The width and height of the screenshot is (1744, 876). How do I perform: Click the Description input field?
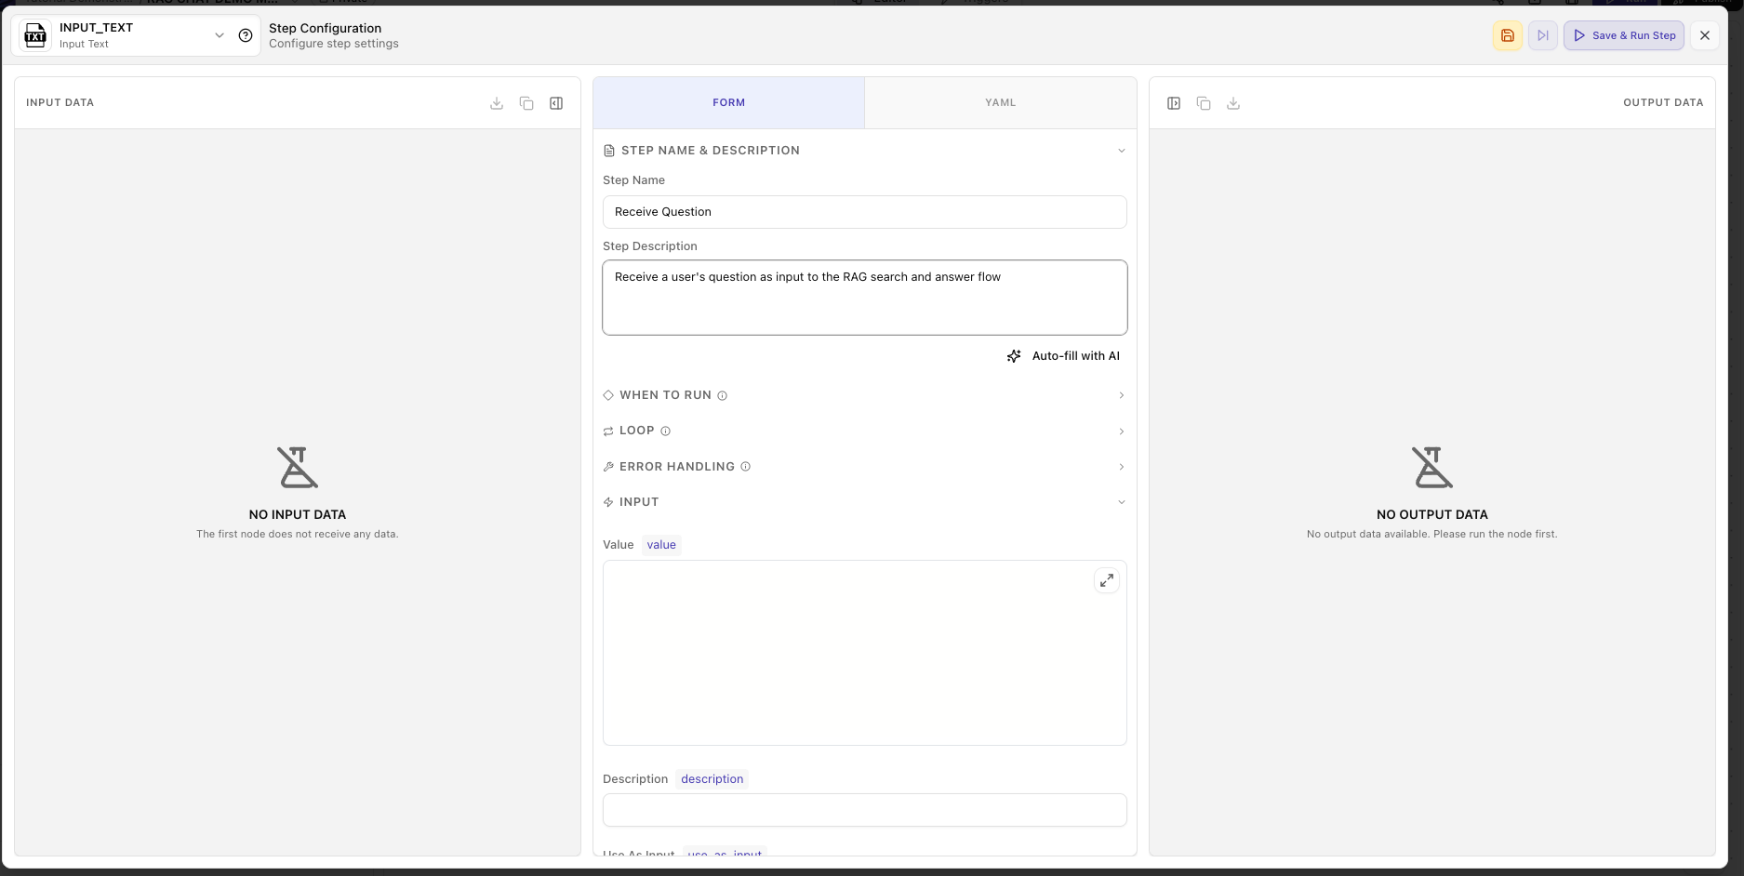click(x=865, y=810)
